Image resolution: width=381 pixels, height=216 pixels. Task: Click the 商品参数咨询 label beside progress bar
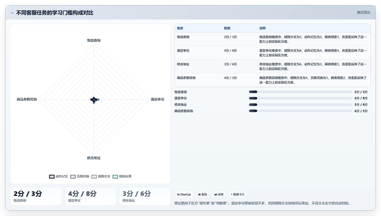pos(184,111)
